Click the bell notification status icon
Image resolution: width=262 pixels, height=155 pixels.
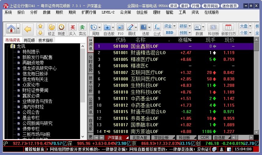tap(222, 149)
